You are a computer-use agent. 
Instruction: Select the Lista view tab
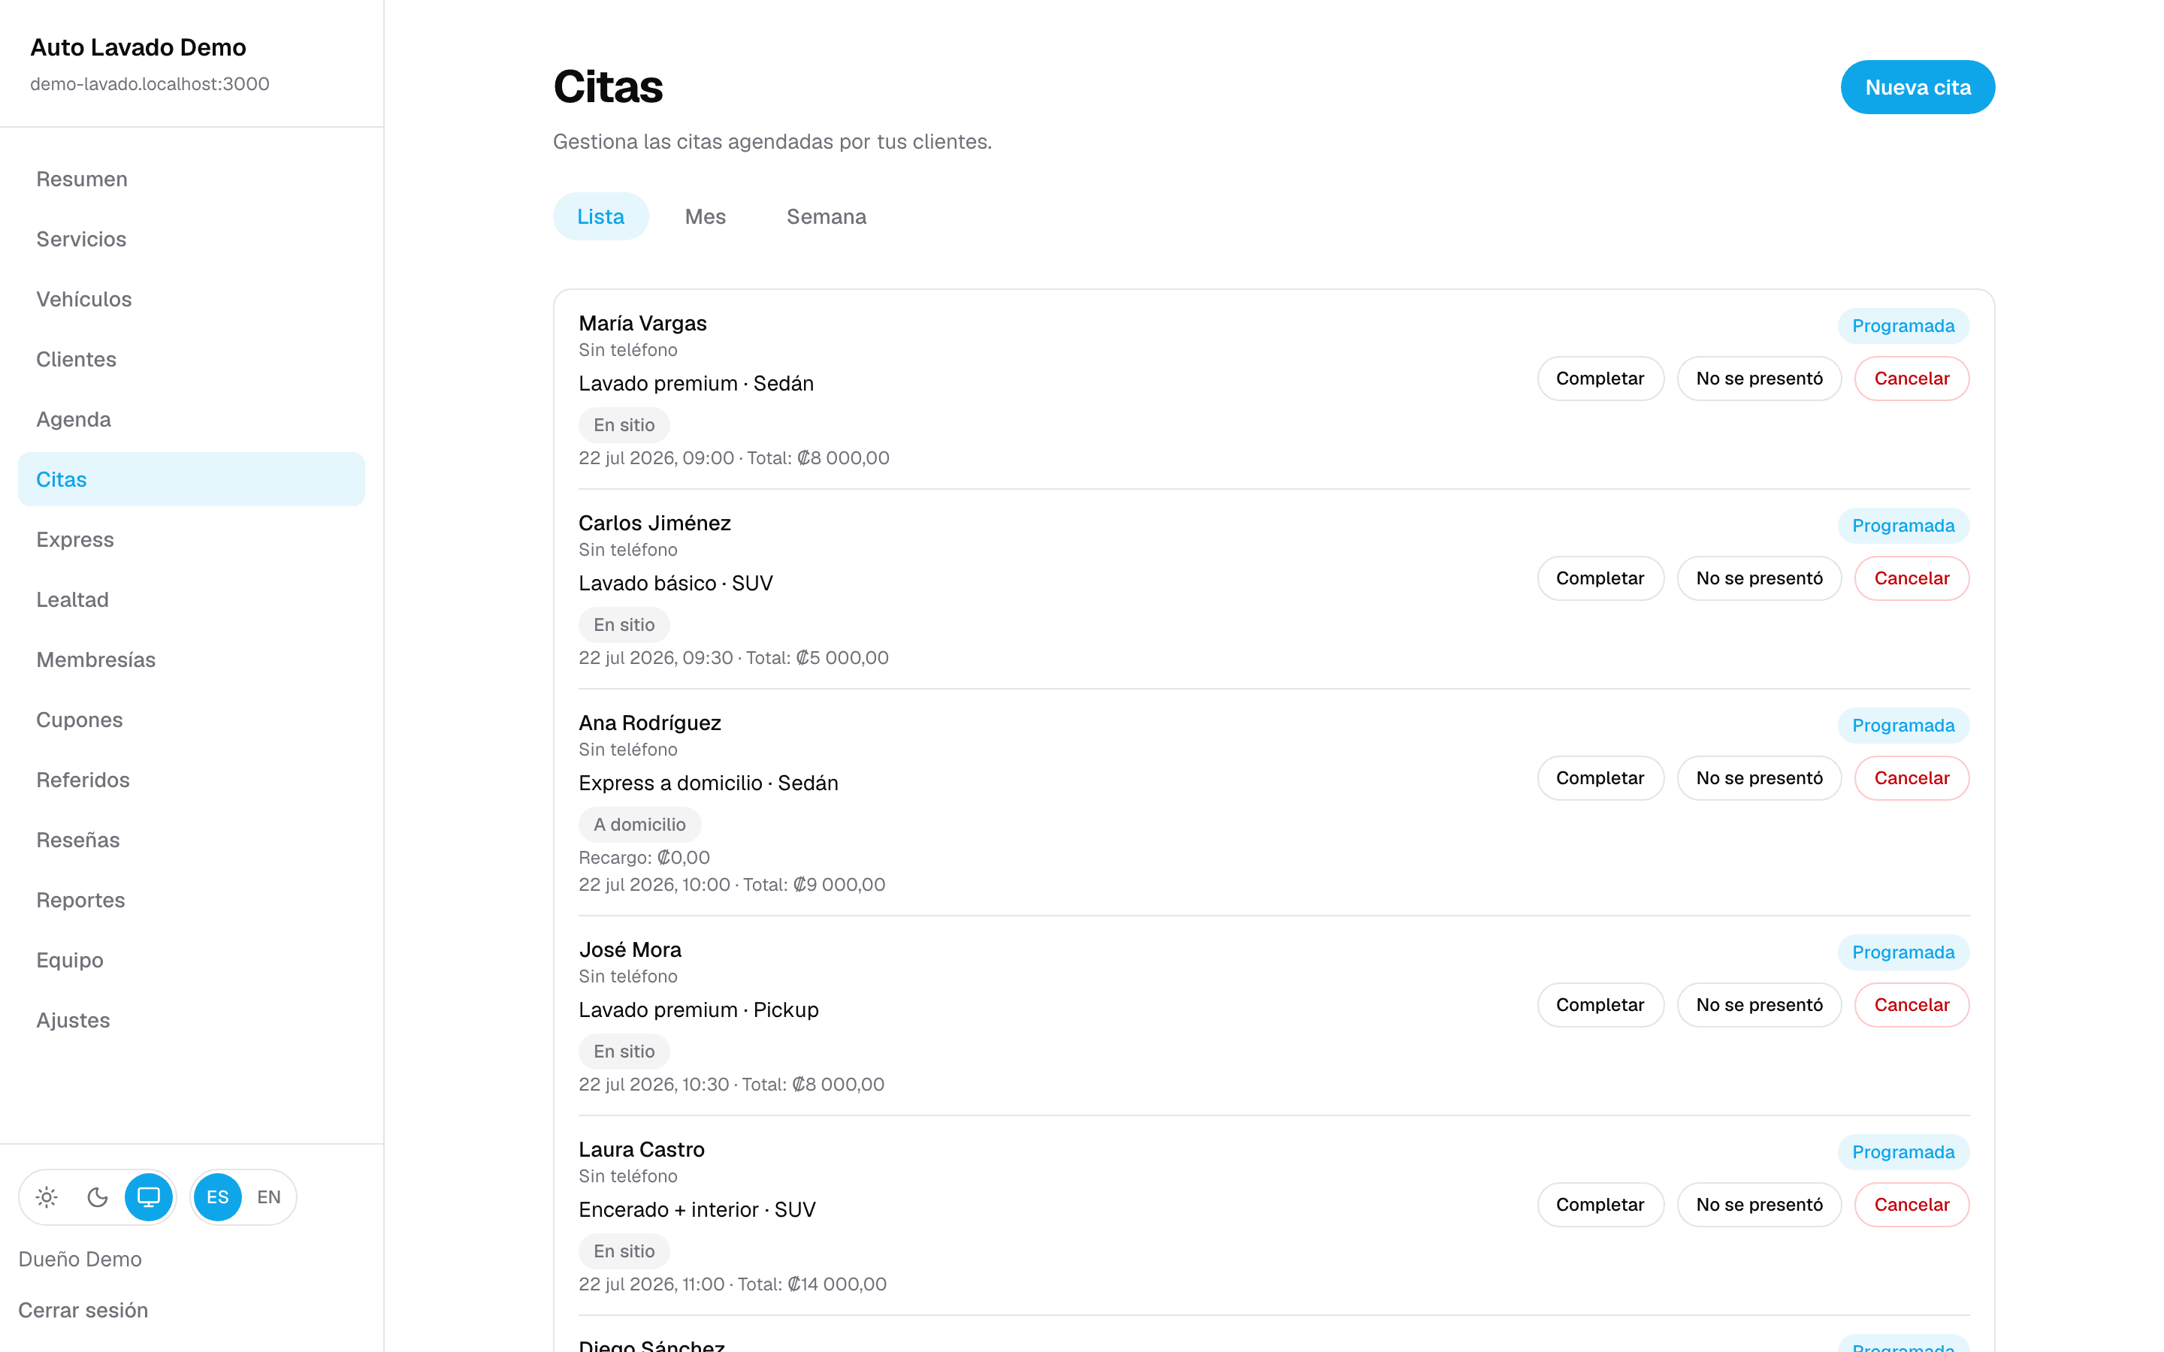point(600,216)
